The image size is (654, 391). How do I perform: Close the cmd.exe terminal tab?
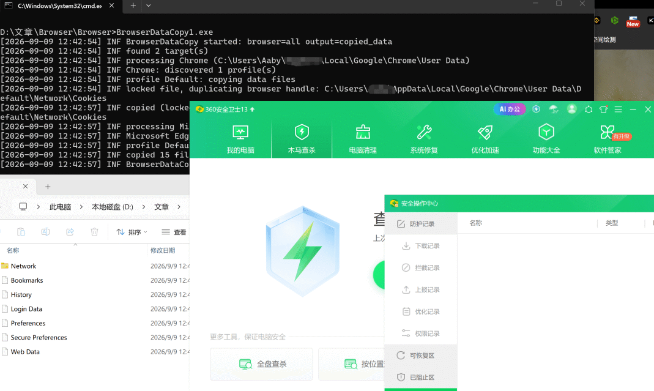pyautogui.click(x=111, y=6)
